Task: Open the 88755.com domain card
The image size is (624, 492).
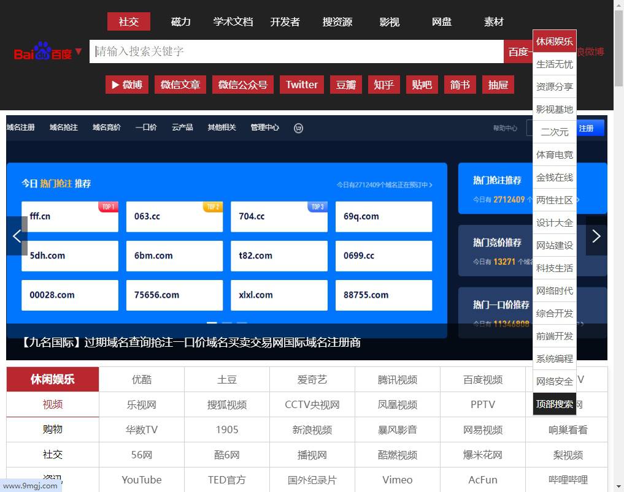Action: click(383, 295)
